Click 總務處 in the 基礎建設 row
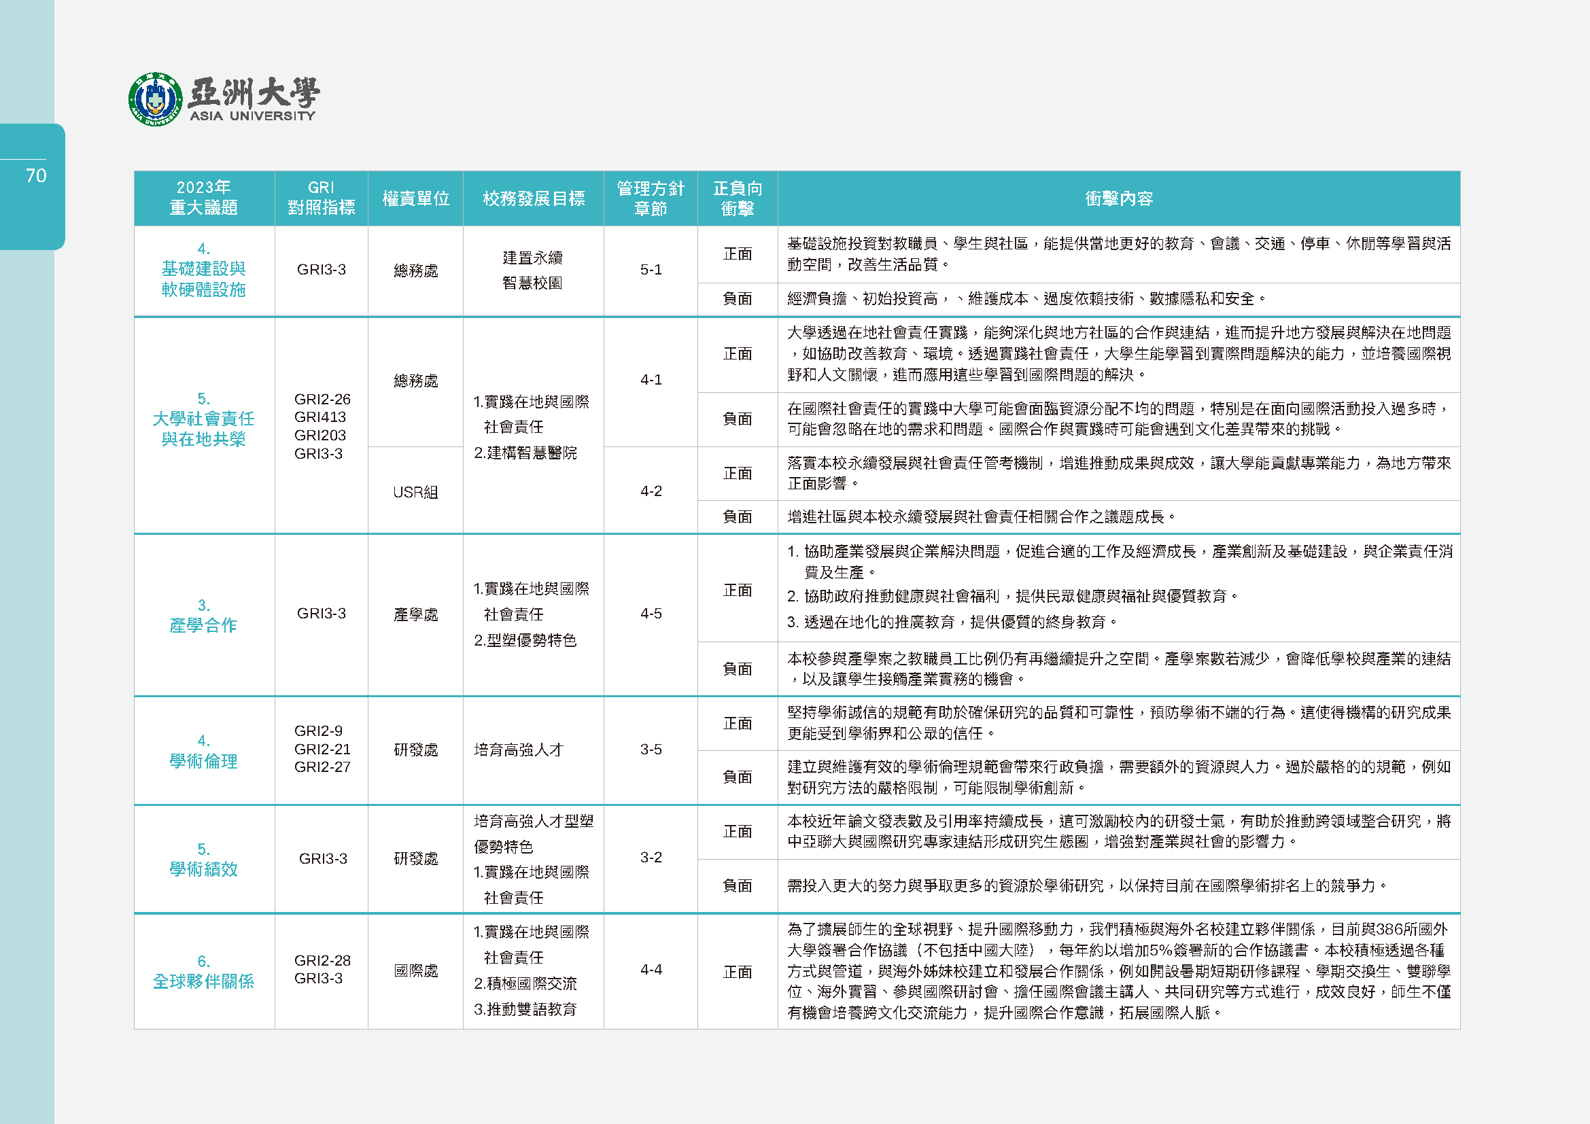 click(x=415, y=270)
